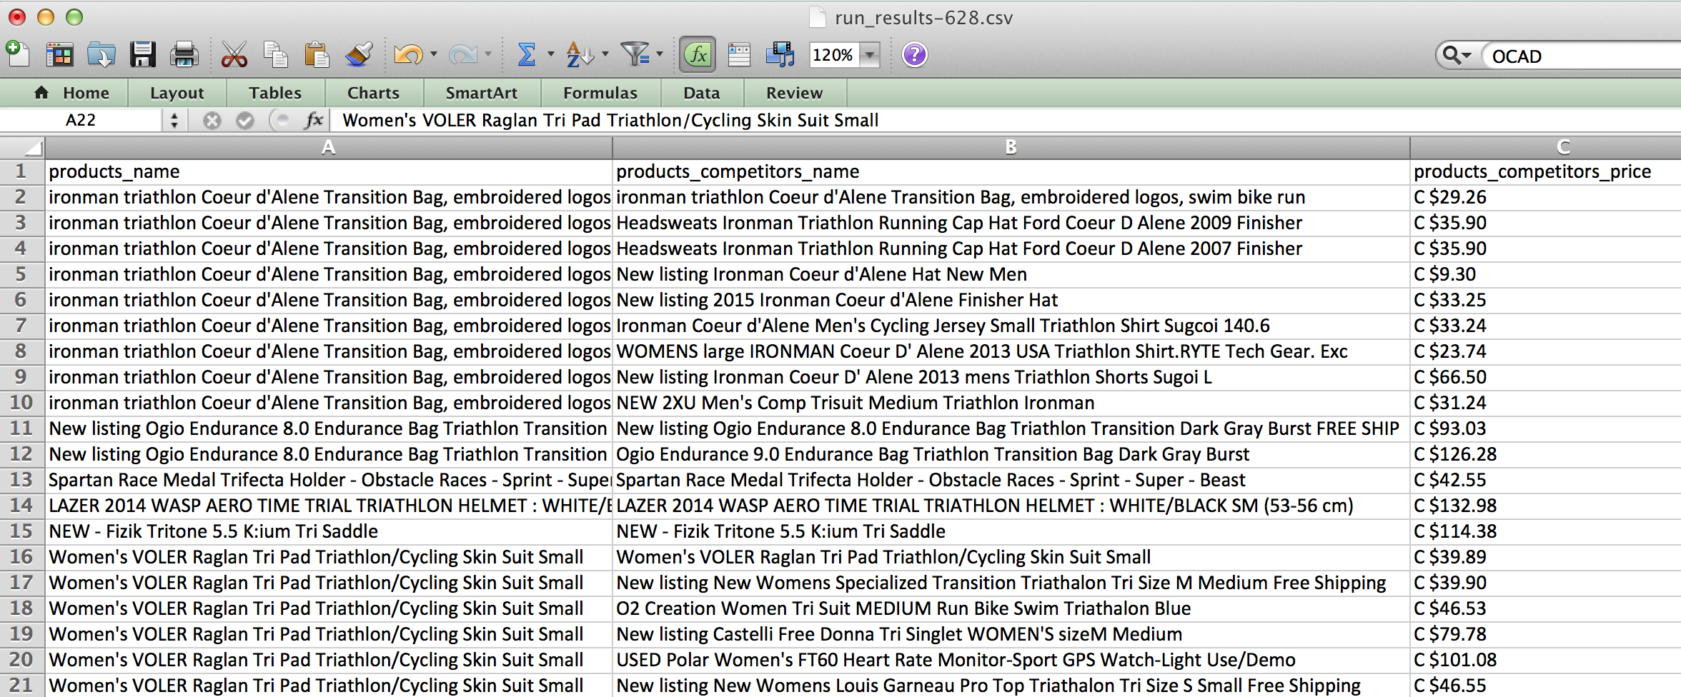Click the products_name header cell
Viewport: 1681px width, 697px height.
click(329, 171)
